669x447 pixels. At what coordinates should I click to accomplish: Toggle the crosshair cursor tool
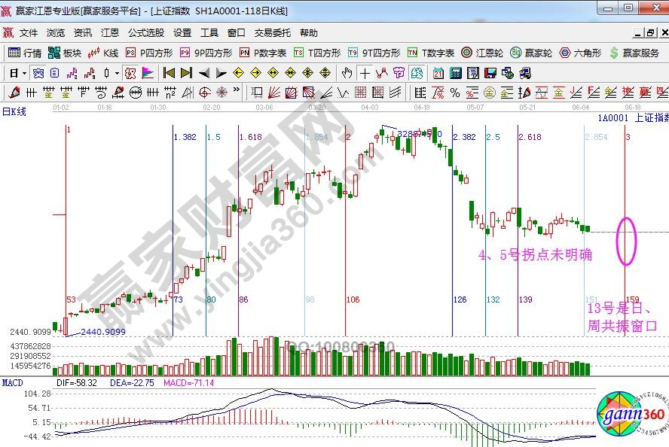[365, 73]
